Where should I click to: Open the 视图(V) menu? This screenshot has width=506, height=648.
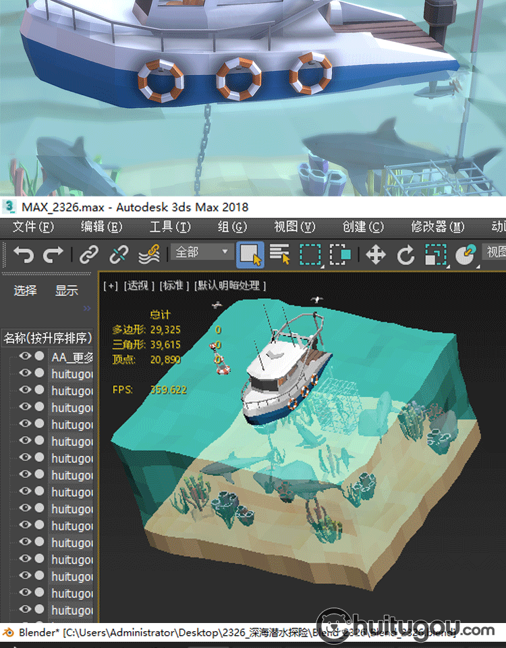pyautogui.click(x=295, y=227)
